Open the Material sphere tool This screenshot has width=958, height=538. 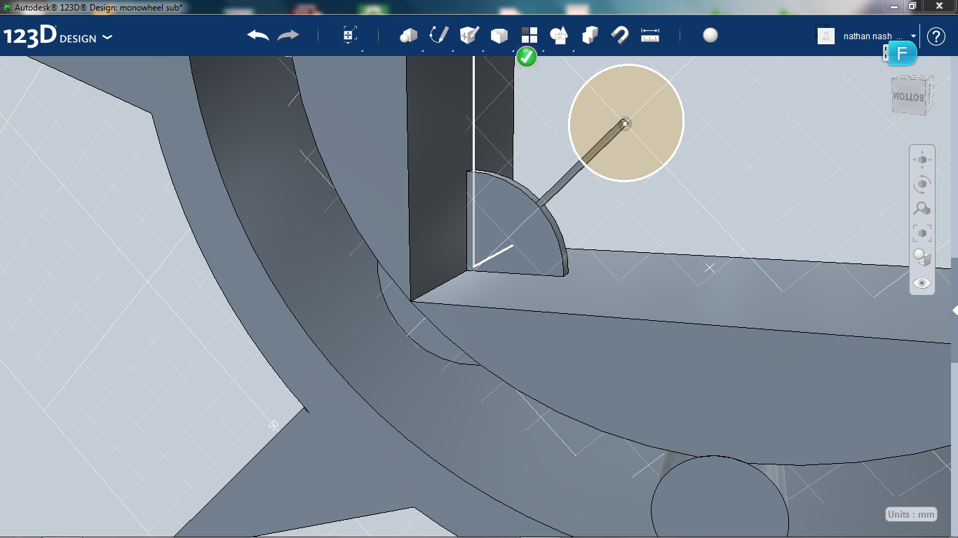coord(710,35)
